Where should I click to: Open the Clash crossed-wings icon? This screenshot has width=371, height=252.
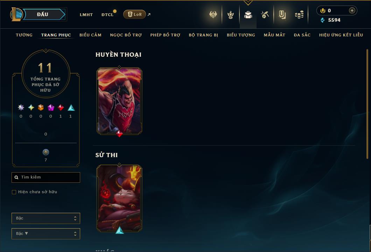213,15
